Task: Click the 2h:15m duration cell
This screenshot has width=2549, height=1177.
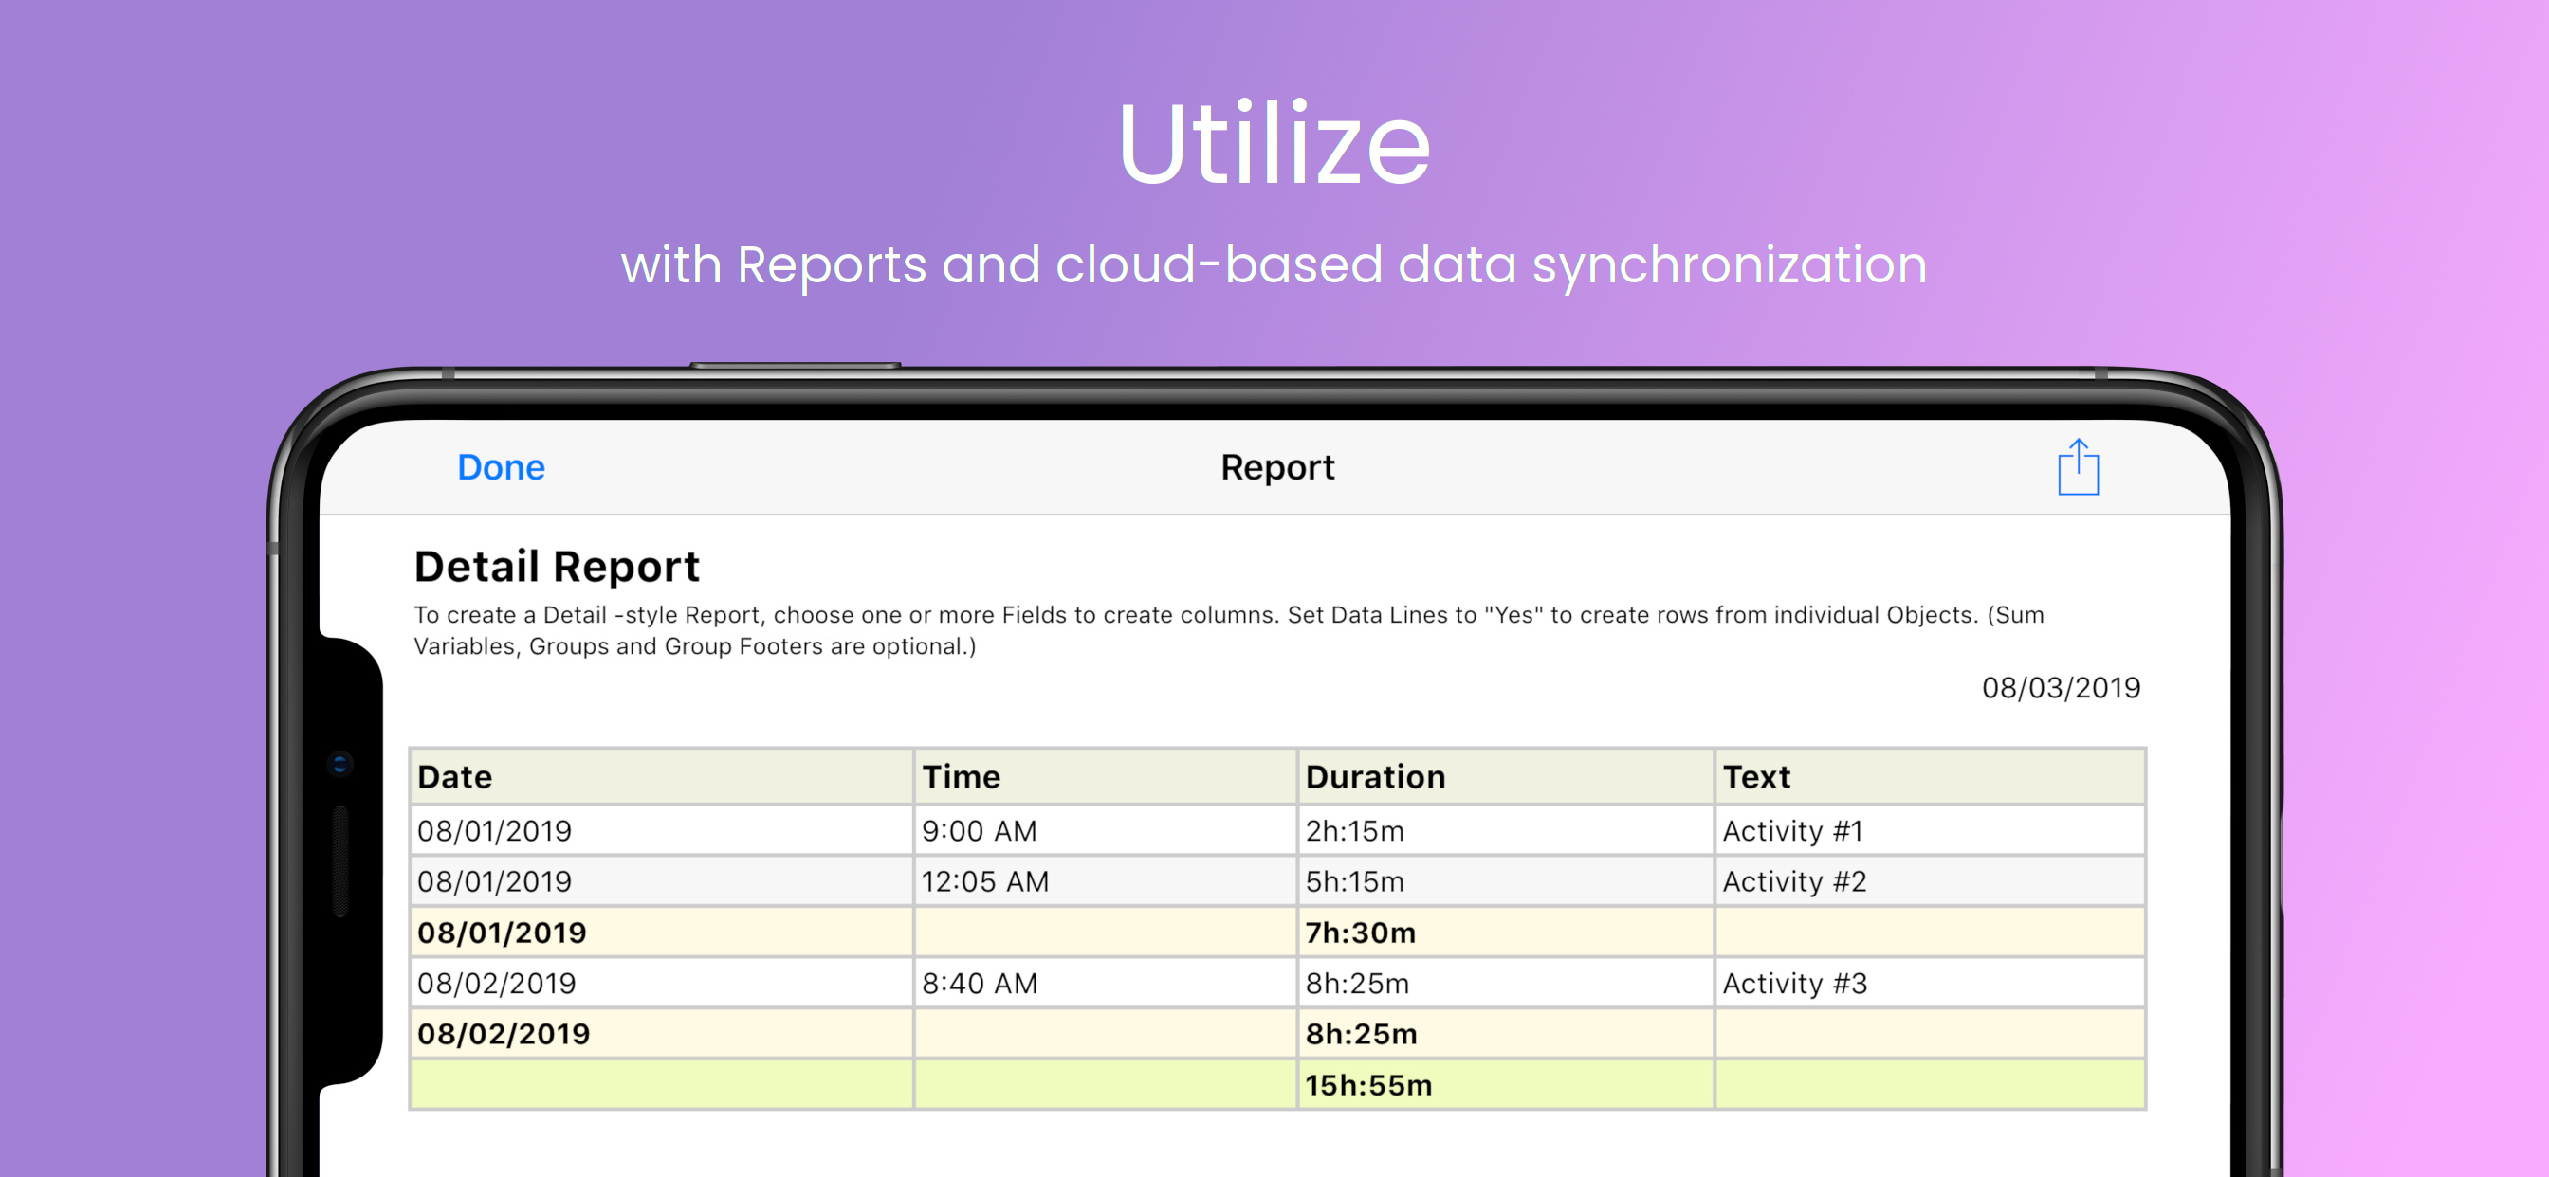Action: 1353,831
